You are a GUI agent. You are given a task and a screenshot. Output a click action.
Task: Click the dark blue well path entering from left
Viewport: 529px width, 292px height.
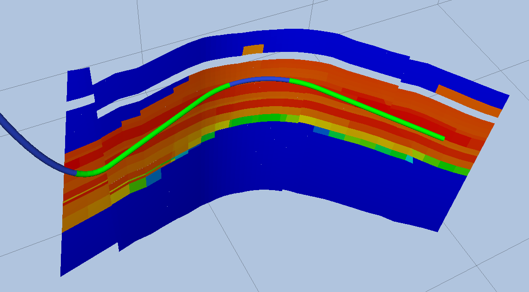click(28, 146)
